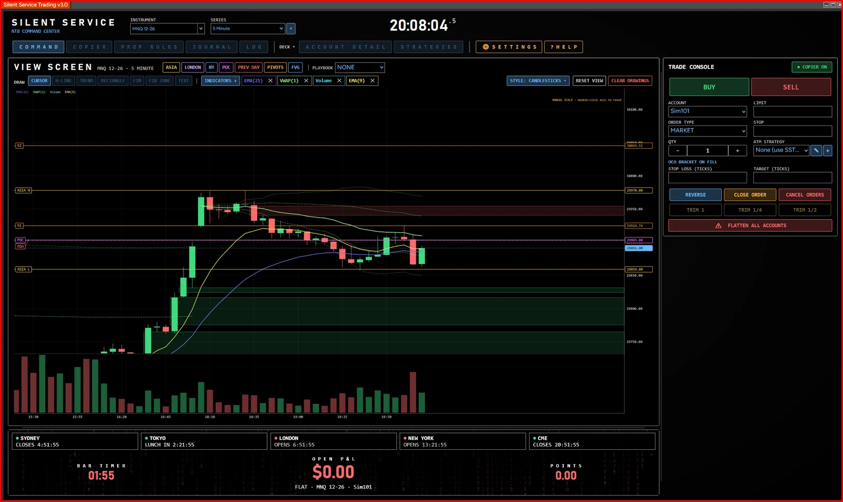
Task: Remove the EMA(21) indicator with its X
Action: click(270, 81)
